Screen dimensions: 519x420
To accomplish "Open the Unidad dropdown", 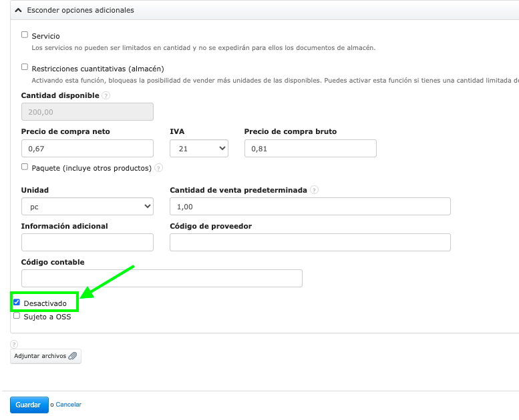I will [x=87, y=207].
